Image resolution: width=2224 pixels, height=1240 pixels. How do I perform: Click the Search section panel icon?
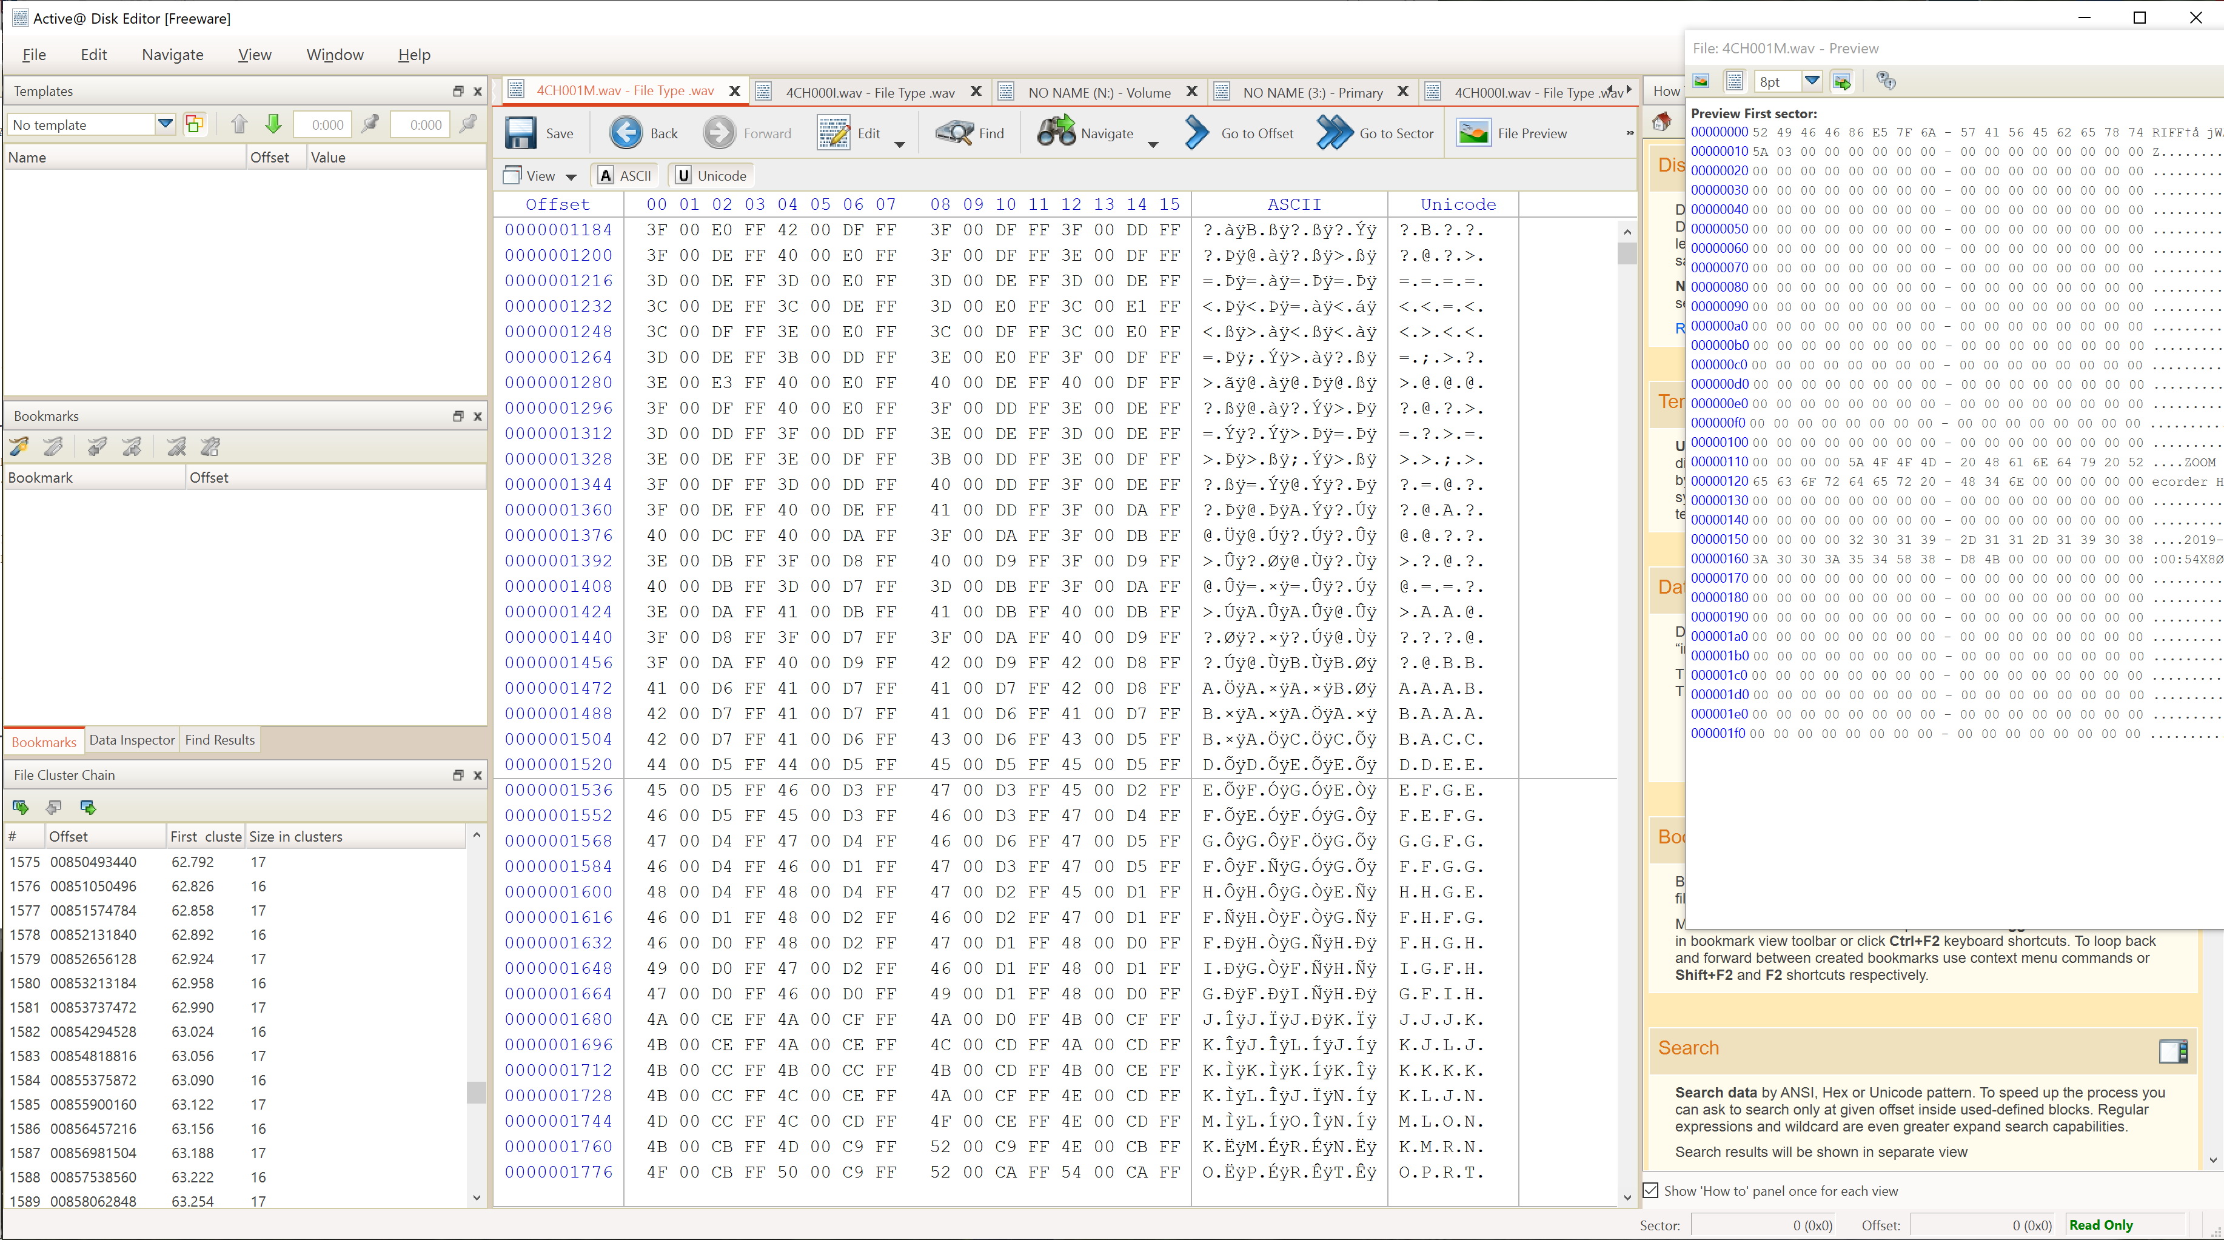[2173, 1051]
